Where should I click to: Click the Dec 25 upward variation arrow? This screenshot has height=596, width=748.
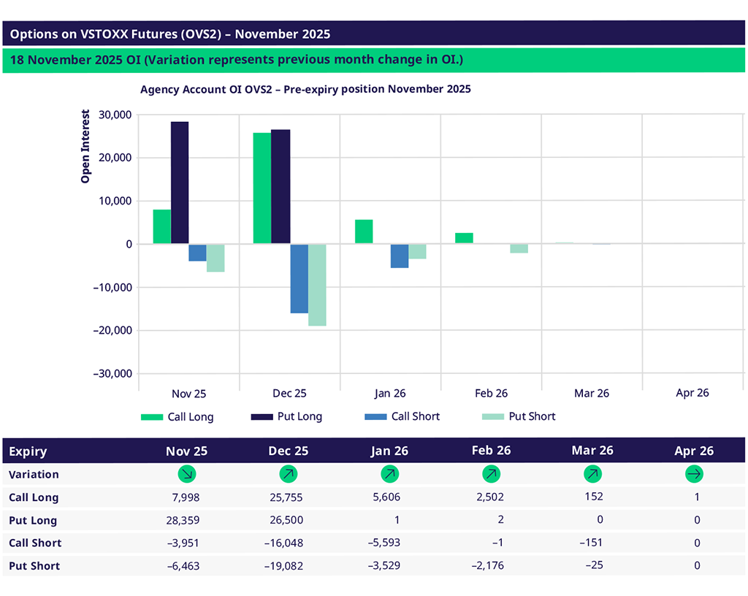tap(288, 475)
